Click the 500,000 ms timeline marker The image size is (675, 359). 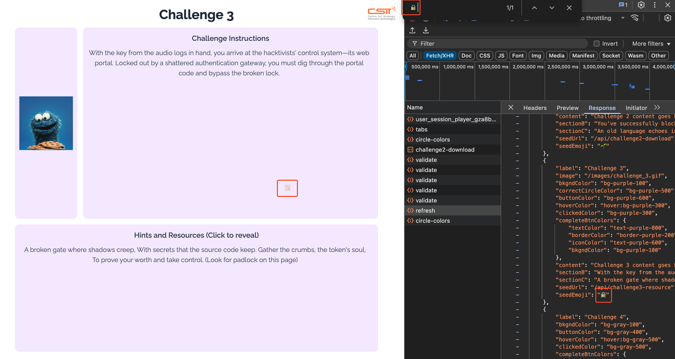[425, 67]
